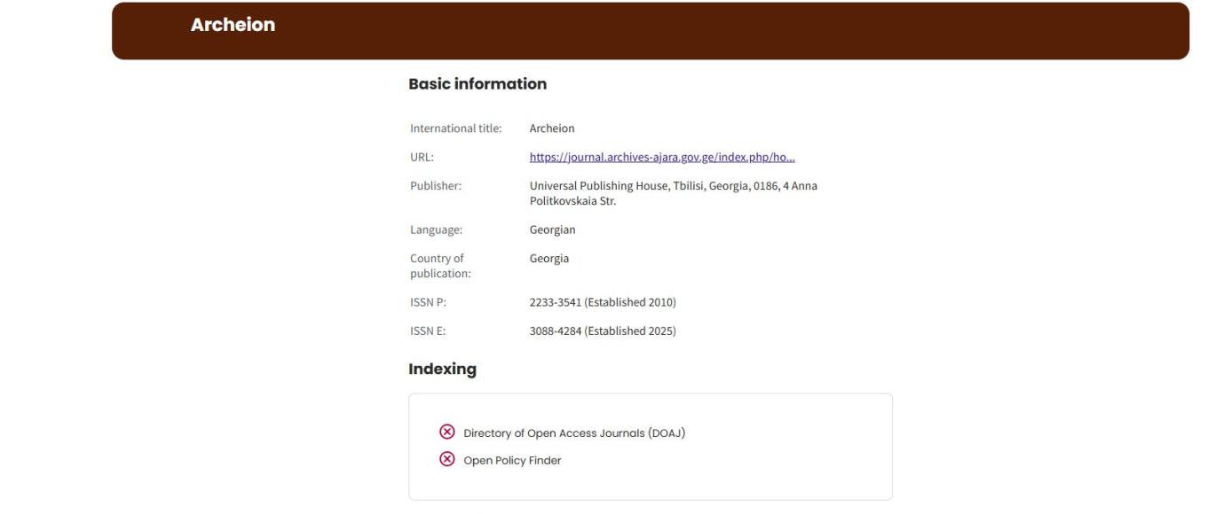Select the Archeion international title value
The height and width of the screenshot is (514, 1207).
pyautogui.click(x=551, y=128)
